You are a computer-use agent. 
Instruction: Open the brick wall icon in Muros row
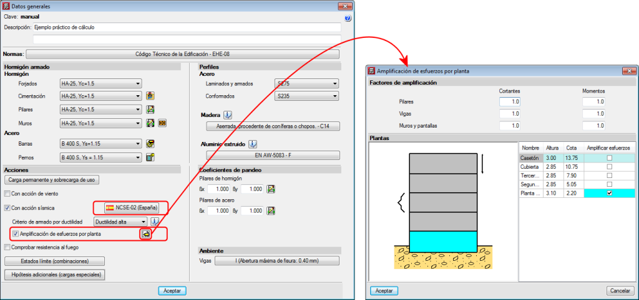click(x=162, y=123)
